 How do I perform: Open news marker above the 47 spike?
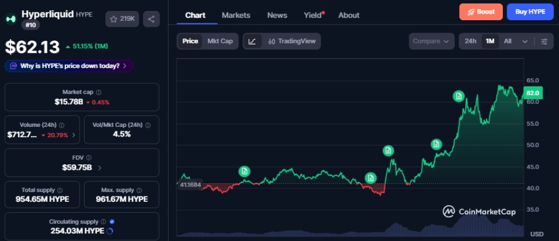[388, 151]
